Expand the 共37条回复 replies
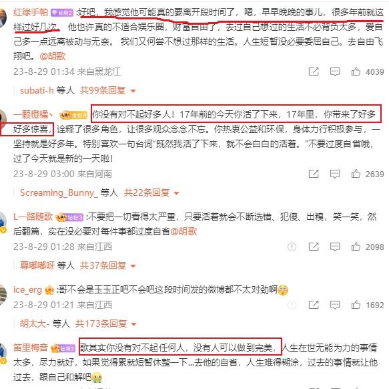Screen dimensions: 389x389 107,265
